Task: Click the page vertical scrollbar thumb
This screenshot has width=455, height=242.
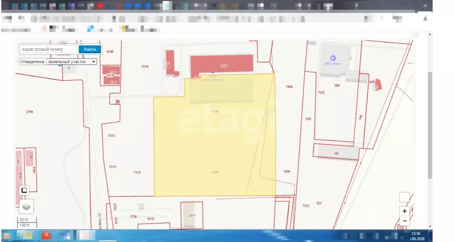Action: click(430, 125)
